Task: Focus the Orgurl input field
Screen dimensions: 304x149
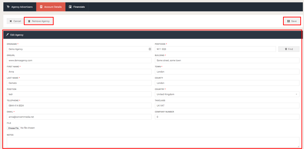Action: click(79, 61)
